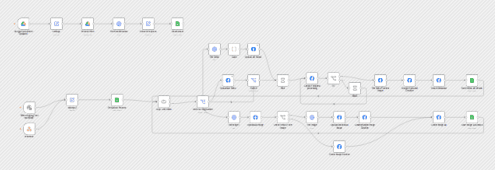This screenshot has height=170, width=495.
Task: Open the first Facebook node after the video If node
Action: [x=380, y=81]
